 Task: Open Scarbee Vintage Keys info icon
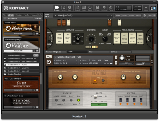34,51
